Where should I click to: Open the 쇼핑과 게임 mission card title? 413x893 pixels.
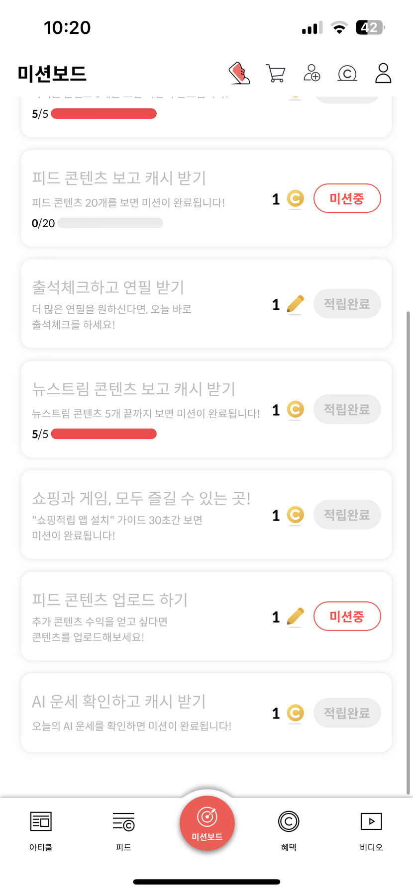(x=141, y=498)
